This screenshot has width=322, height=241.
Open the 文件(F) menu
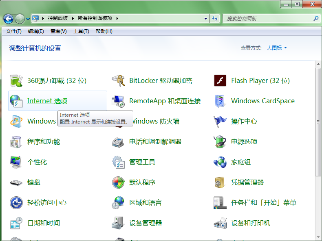14,31
